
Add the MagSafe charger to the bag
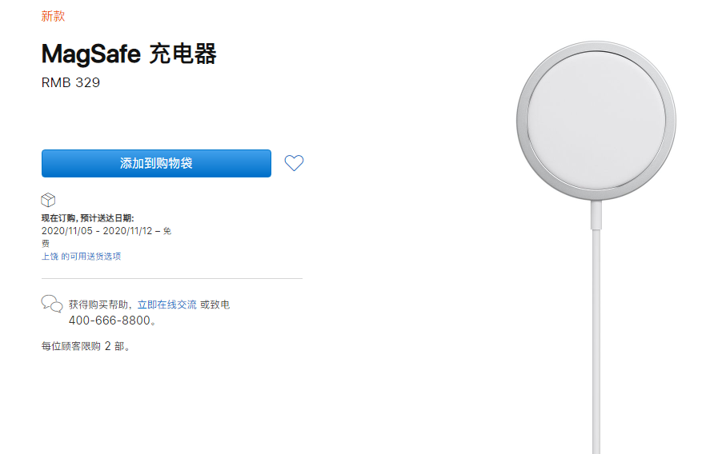click(156, 163)
